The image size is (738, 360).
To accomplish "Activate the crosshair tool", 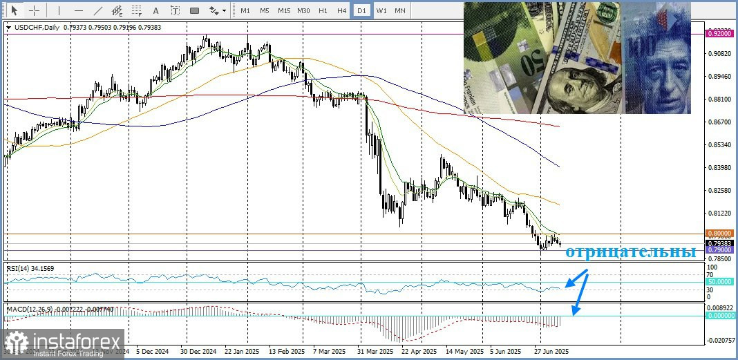I will click(35, 10).
